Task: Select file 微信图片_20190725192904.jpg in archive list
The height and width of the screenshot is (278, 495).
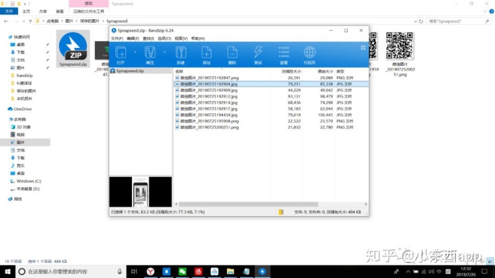Action: 209,84
